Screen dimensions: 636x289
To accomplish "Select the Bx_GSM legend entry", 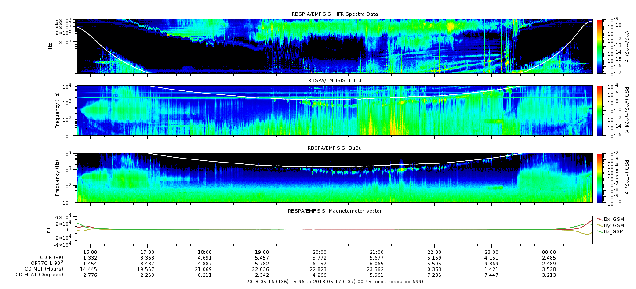I will [x=613, y=219].
